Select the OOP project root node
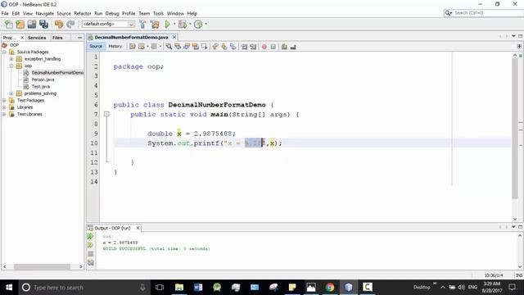Image resolution: width=524 pixels, height=295 pixels. (14, 45)
